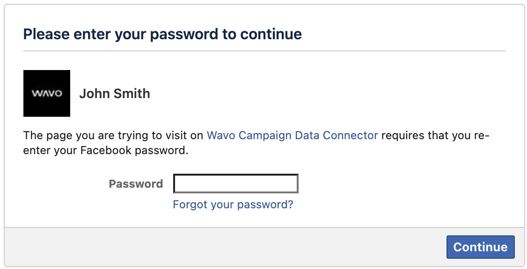Click the 'enter your Facebook password.' line
Screen dimensions: 527x269
pos(106,150)
